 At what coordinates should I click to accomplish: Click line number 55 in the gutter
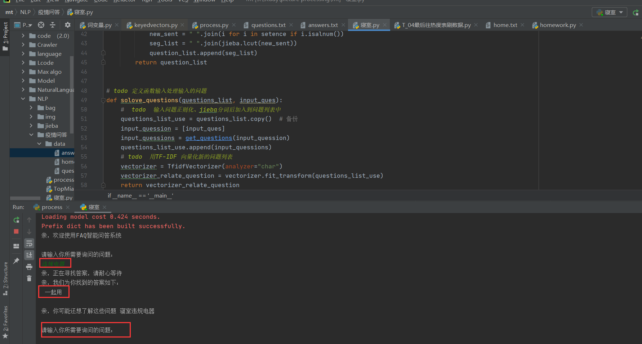[x=84, y=157]
